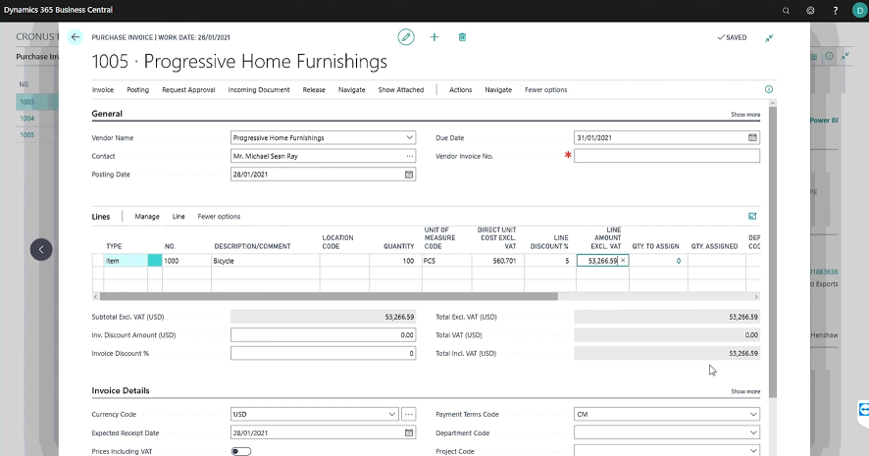Click the Unit of Measure cell PCS
Viewport: 869px width, 456px height.
coord(446,261)
